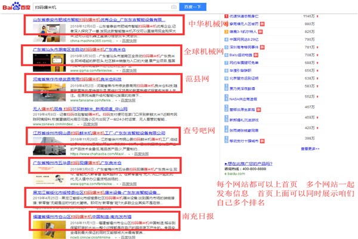Screen dimensions: 358x239
Task: Click the e.baidu.com link
Action: click(234, 174)
